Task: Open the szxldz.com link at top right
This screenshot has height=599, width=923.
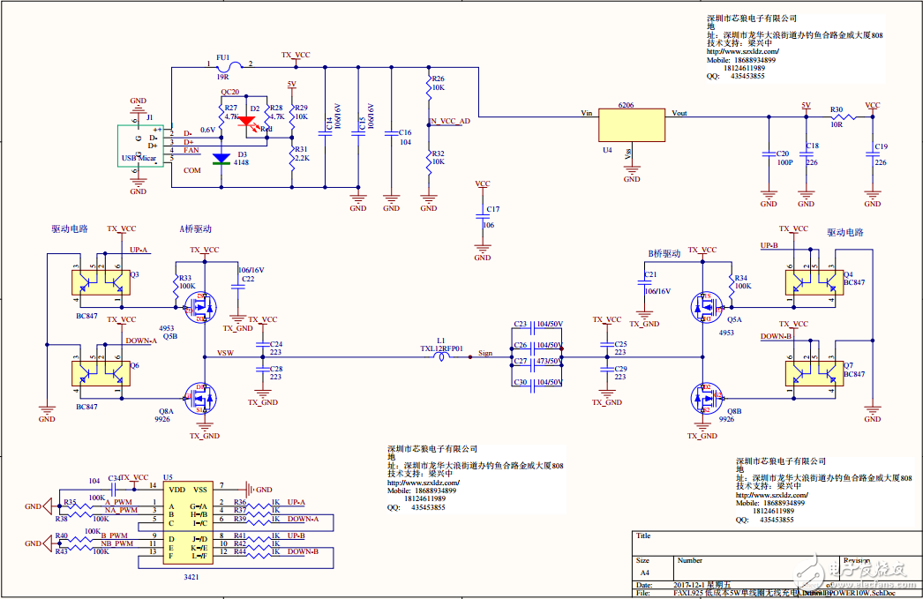Action: 741,51
